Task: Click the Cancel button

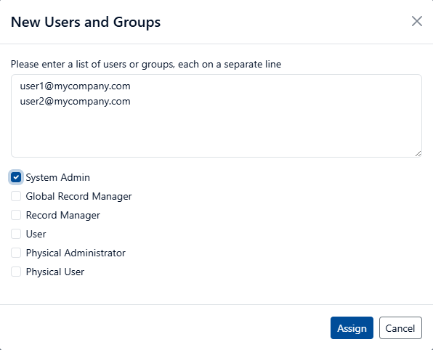Action: (x=400, y=328)
